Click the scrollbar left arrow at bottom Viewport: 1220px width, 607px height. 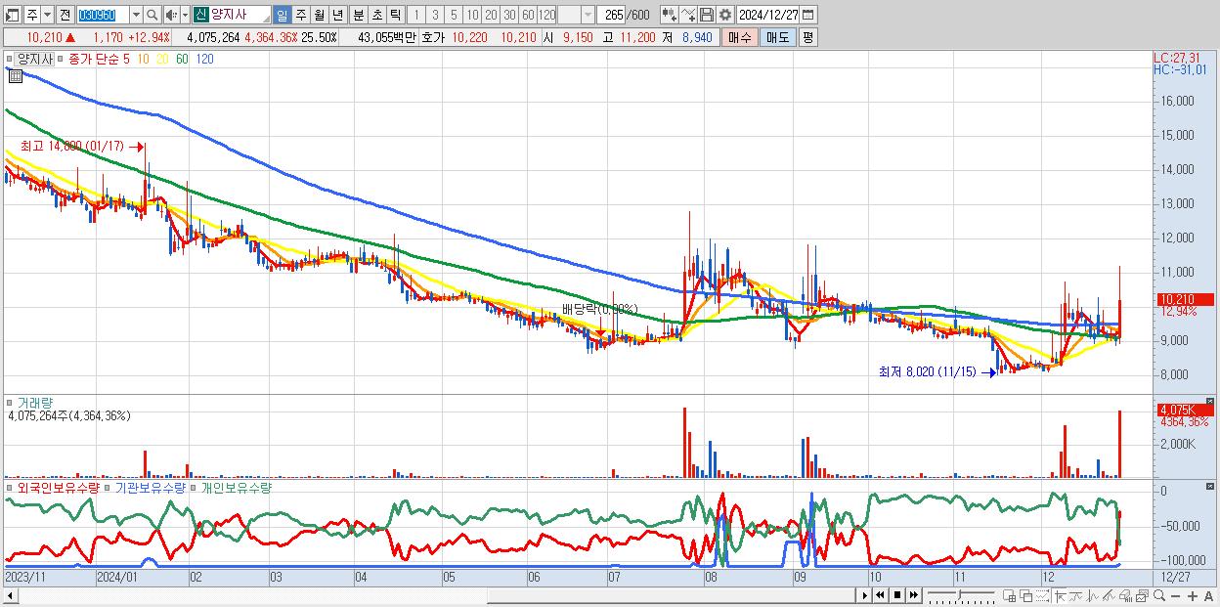(x=11, y=594)
